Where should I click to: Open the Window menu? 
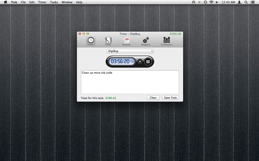click(x=67, y=2)
